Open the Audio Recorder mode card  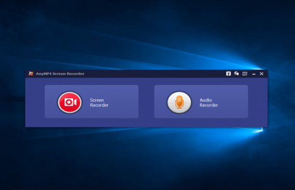click(x=201, y=101)
